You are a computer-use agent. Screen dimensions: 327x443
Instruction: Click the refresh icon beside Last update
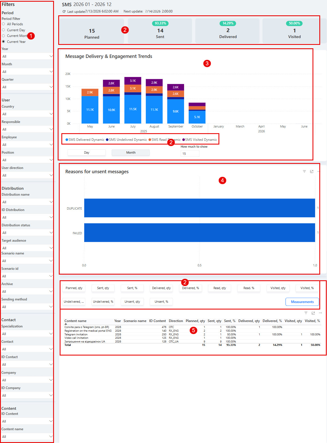tap(64, 11)
